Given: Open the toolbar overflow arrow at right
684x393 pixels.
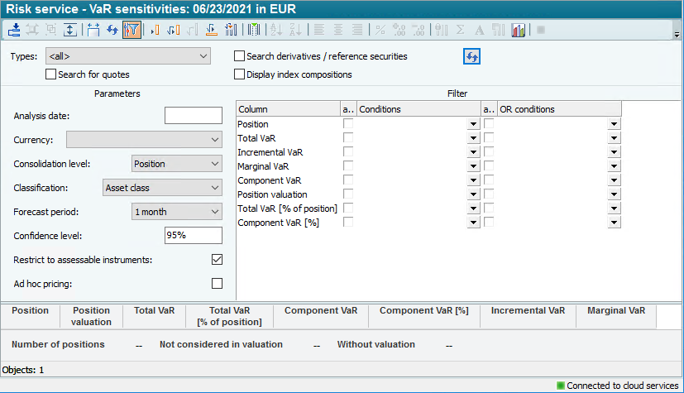Looking at the screenshot, I should tap(677, 36).
